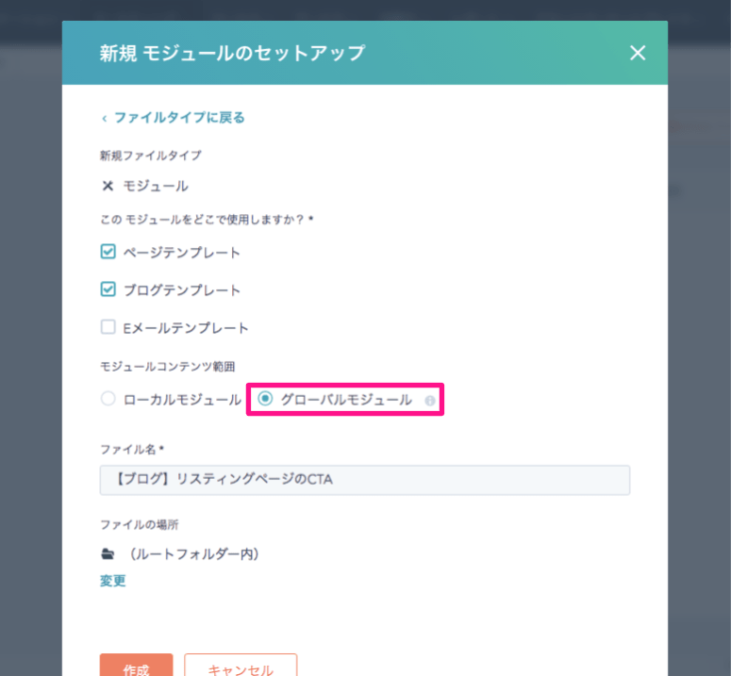Close the new module setup dialog

tap(638, 53)
